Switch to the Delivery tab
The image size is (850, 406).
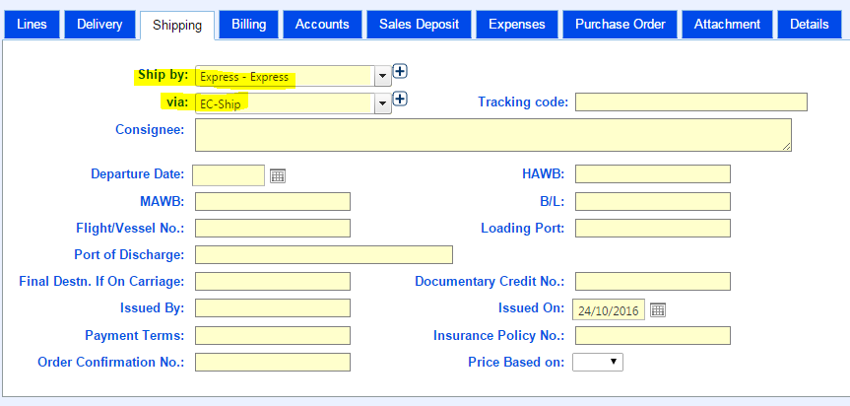point(99,25)
